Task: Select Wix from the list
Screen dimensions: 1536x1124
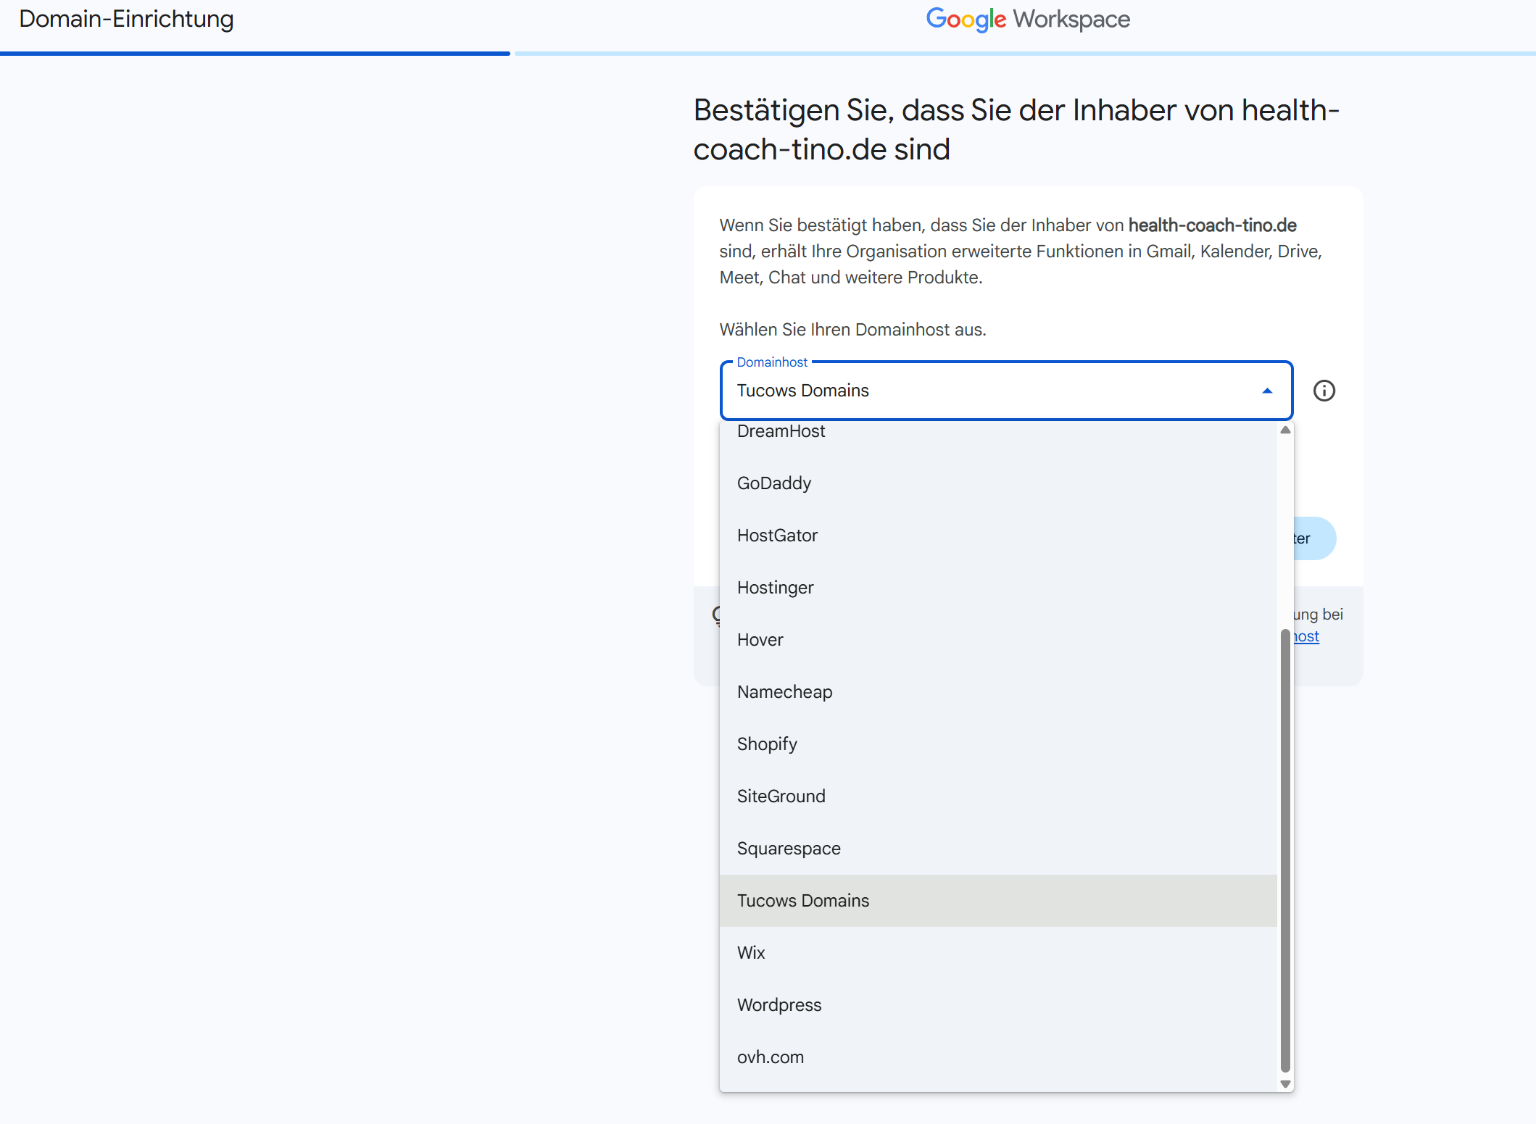Action: (750, 953)
